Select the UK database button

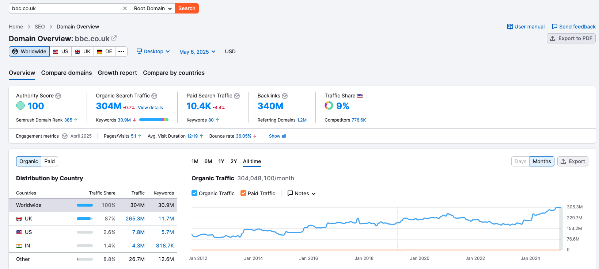(83, 51)
